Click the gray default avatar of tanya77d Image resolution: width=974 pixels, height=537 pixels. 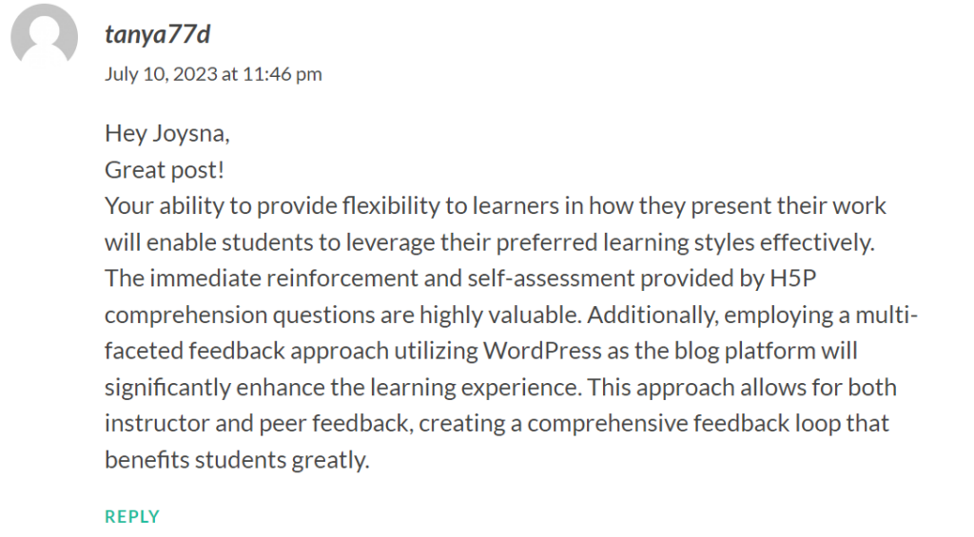[x=44, y=34]
